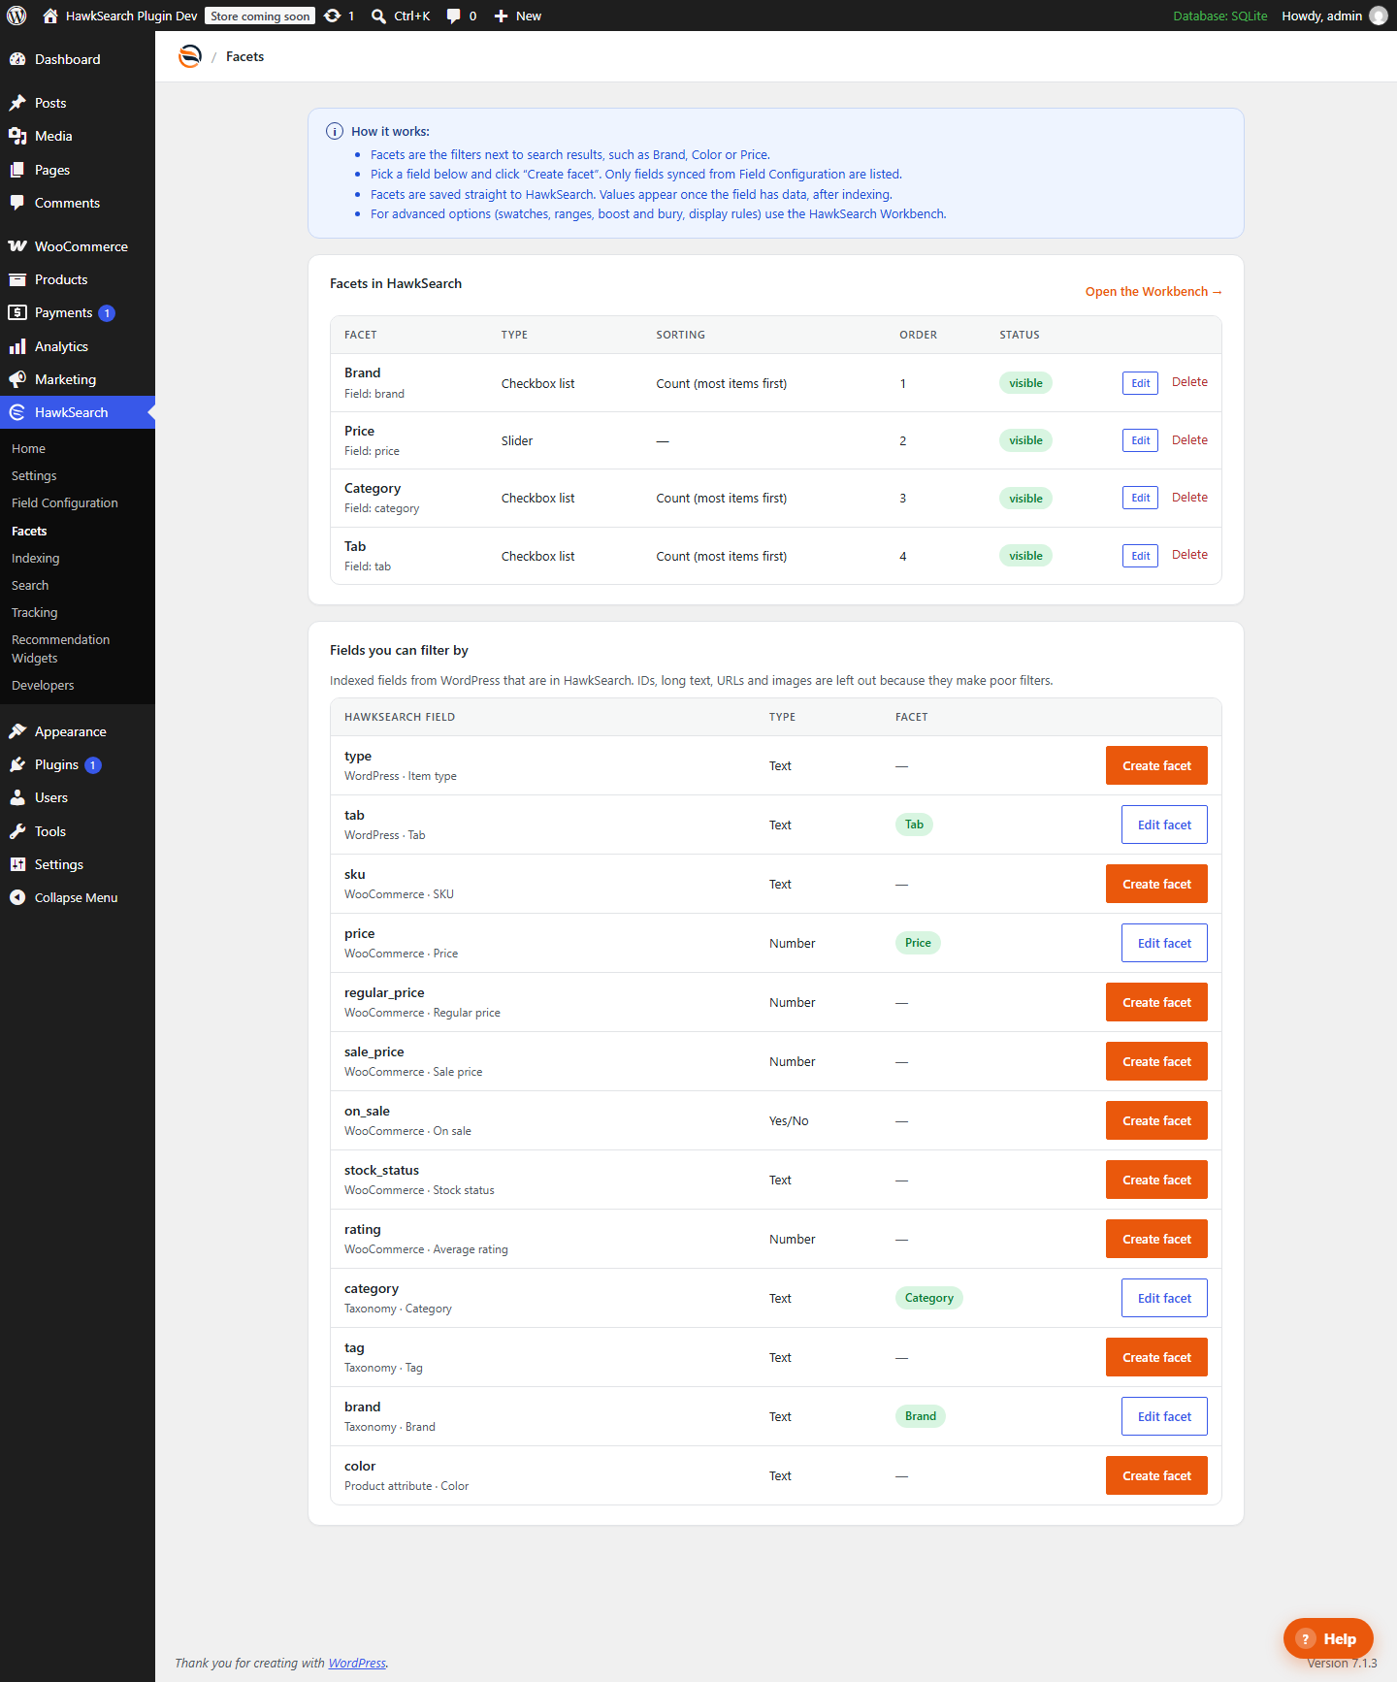Click the Payments dollar icon

coord(17,312)
